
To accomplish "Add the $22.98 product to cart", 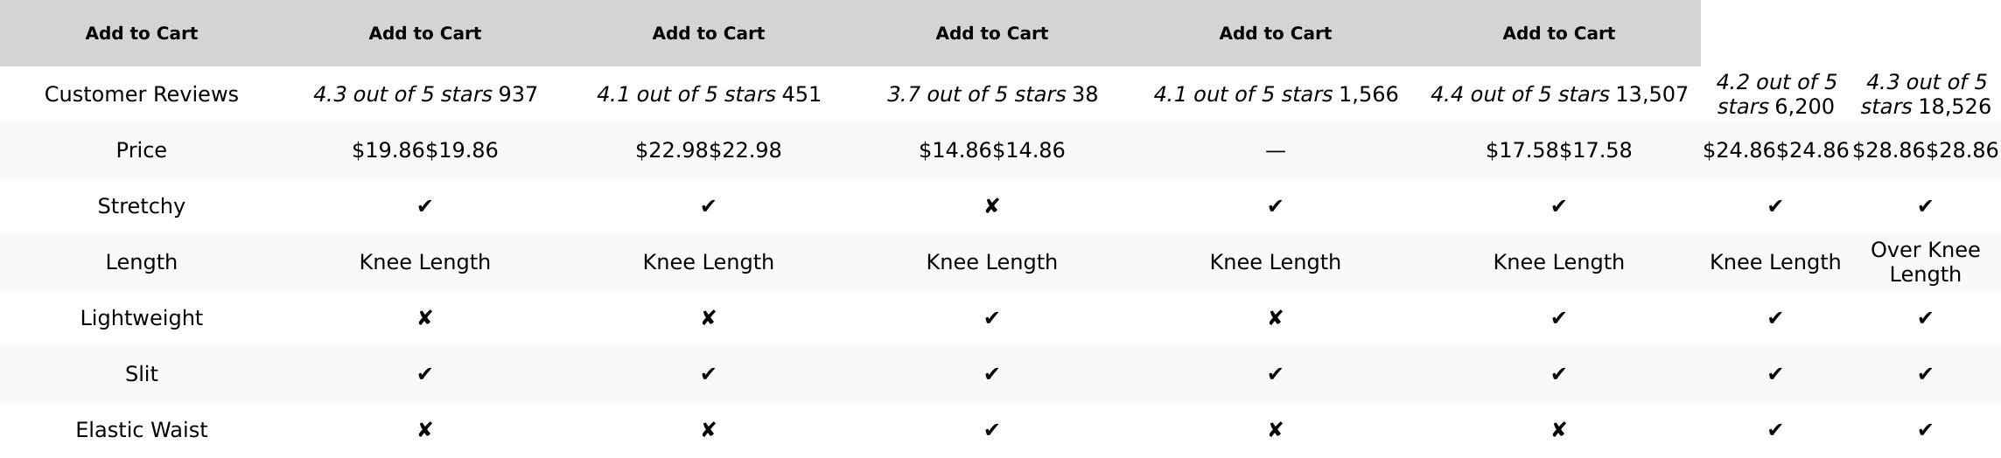I will click(708, 33).
